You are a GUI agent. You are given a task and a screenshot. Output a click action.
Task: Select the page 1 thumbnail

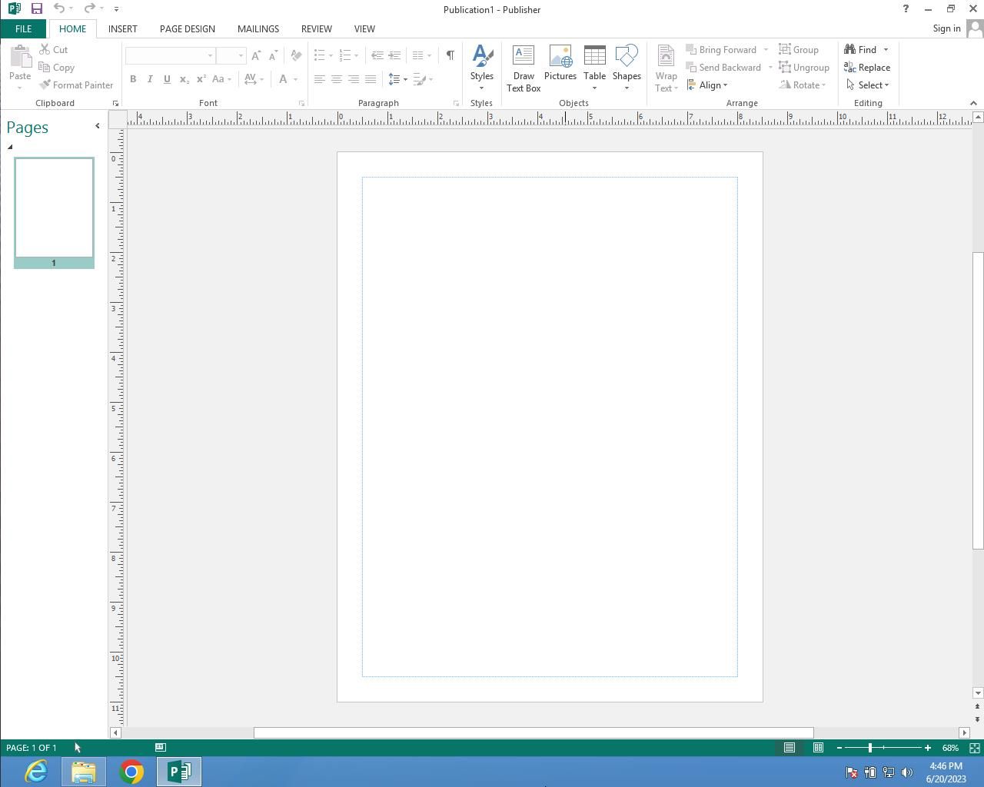click(x=54, y=208)
